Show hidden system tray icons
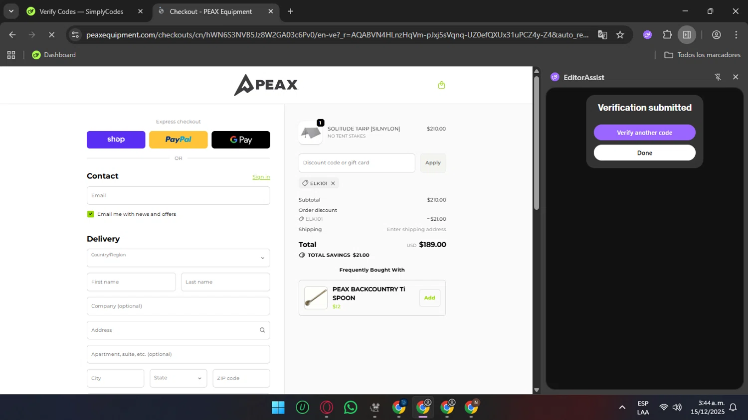748x420 pixels. 622,408
